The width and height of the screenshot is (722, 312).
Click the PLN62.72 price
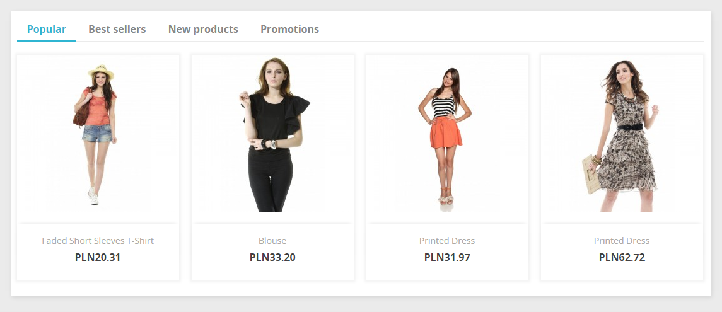click(621, 257)
